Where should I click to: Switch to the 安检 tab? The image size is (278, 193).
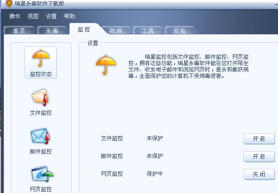tap(180, 30)
